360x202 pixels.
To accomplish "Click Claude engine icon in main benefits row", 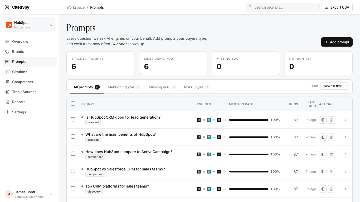I will [x=204, y=137].
